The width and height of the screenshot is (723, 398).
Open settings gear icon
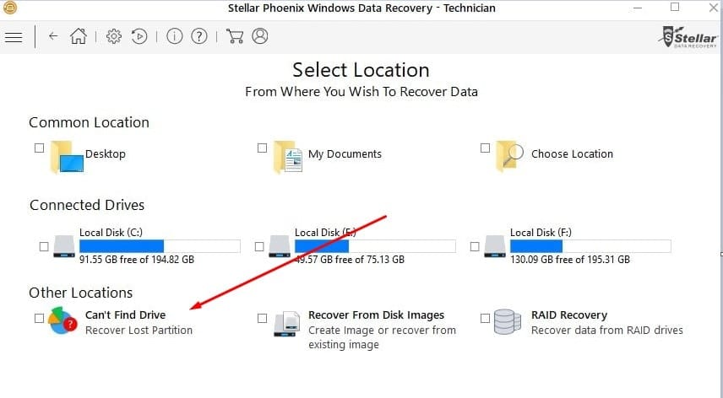(113, 36)
